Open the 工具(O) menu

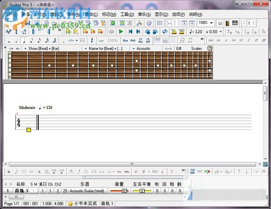(126, 14)
